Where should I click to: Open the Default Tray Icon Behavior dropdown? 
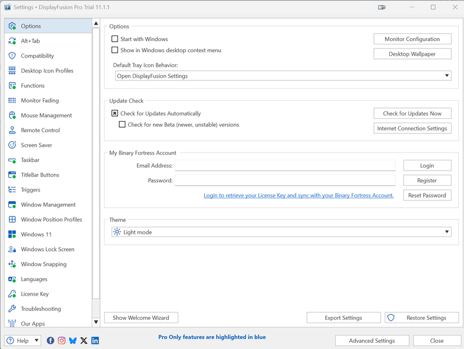(x=447, y=75)
